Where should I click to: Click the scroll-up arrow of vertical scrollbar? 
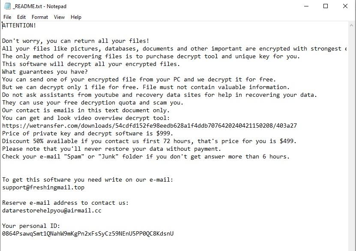tap(351, 25)
